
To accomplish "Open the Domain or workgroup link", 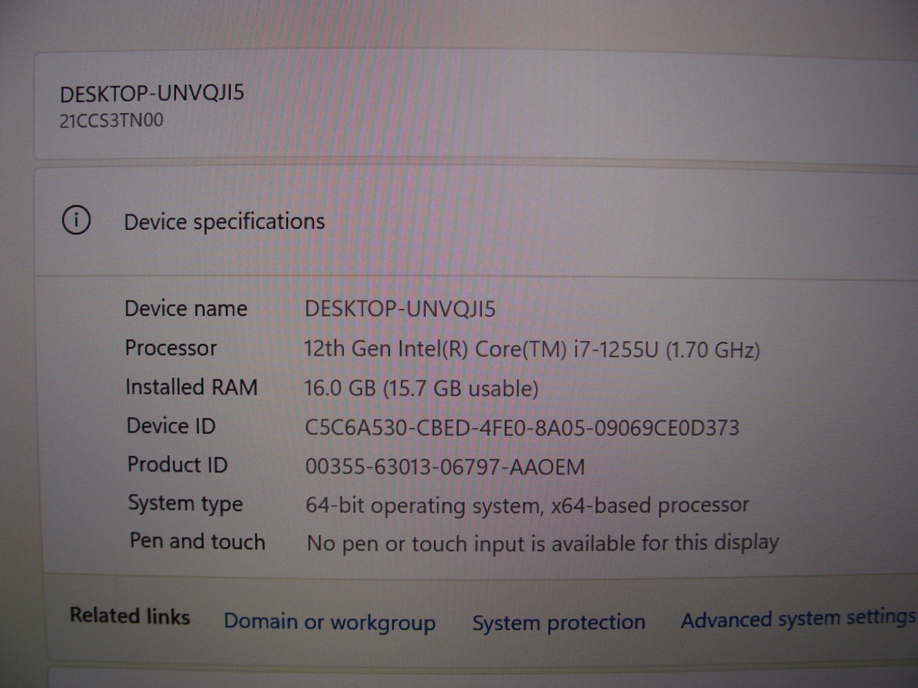I will click(329, 623).
